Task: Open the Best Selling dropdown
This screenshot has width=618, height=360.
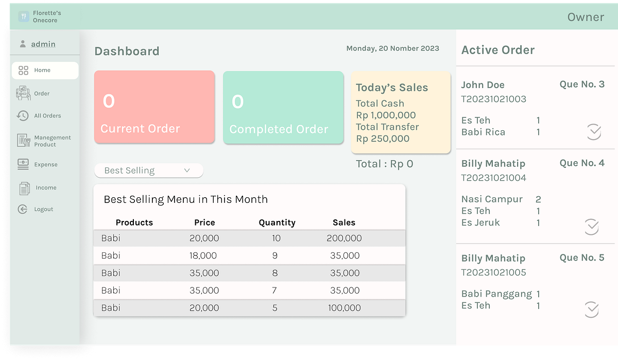Action: tap(148, 170)
